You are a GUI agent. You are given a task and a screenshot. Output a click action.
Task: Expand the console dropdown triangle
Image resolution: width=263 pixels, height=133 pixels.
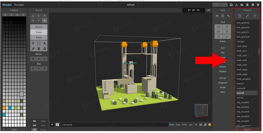tap(52, 125)
